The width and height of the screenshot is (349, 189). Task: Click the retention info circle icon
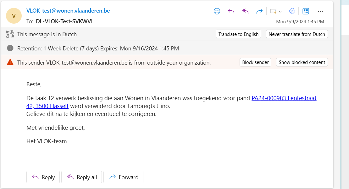[10, 48]
